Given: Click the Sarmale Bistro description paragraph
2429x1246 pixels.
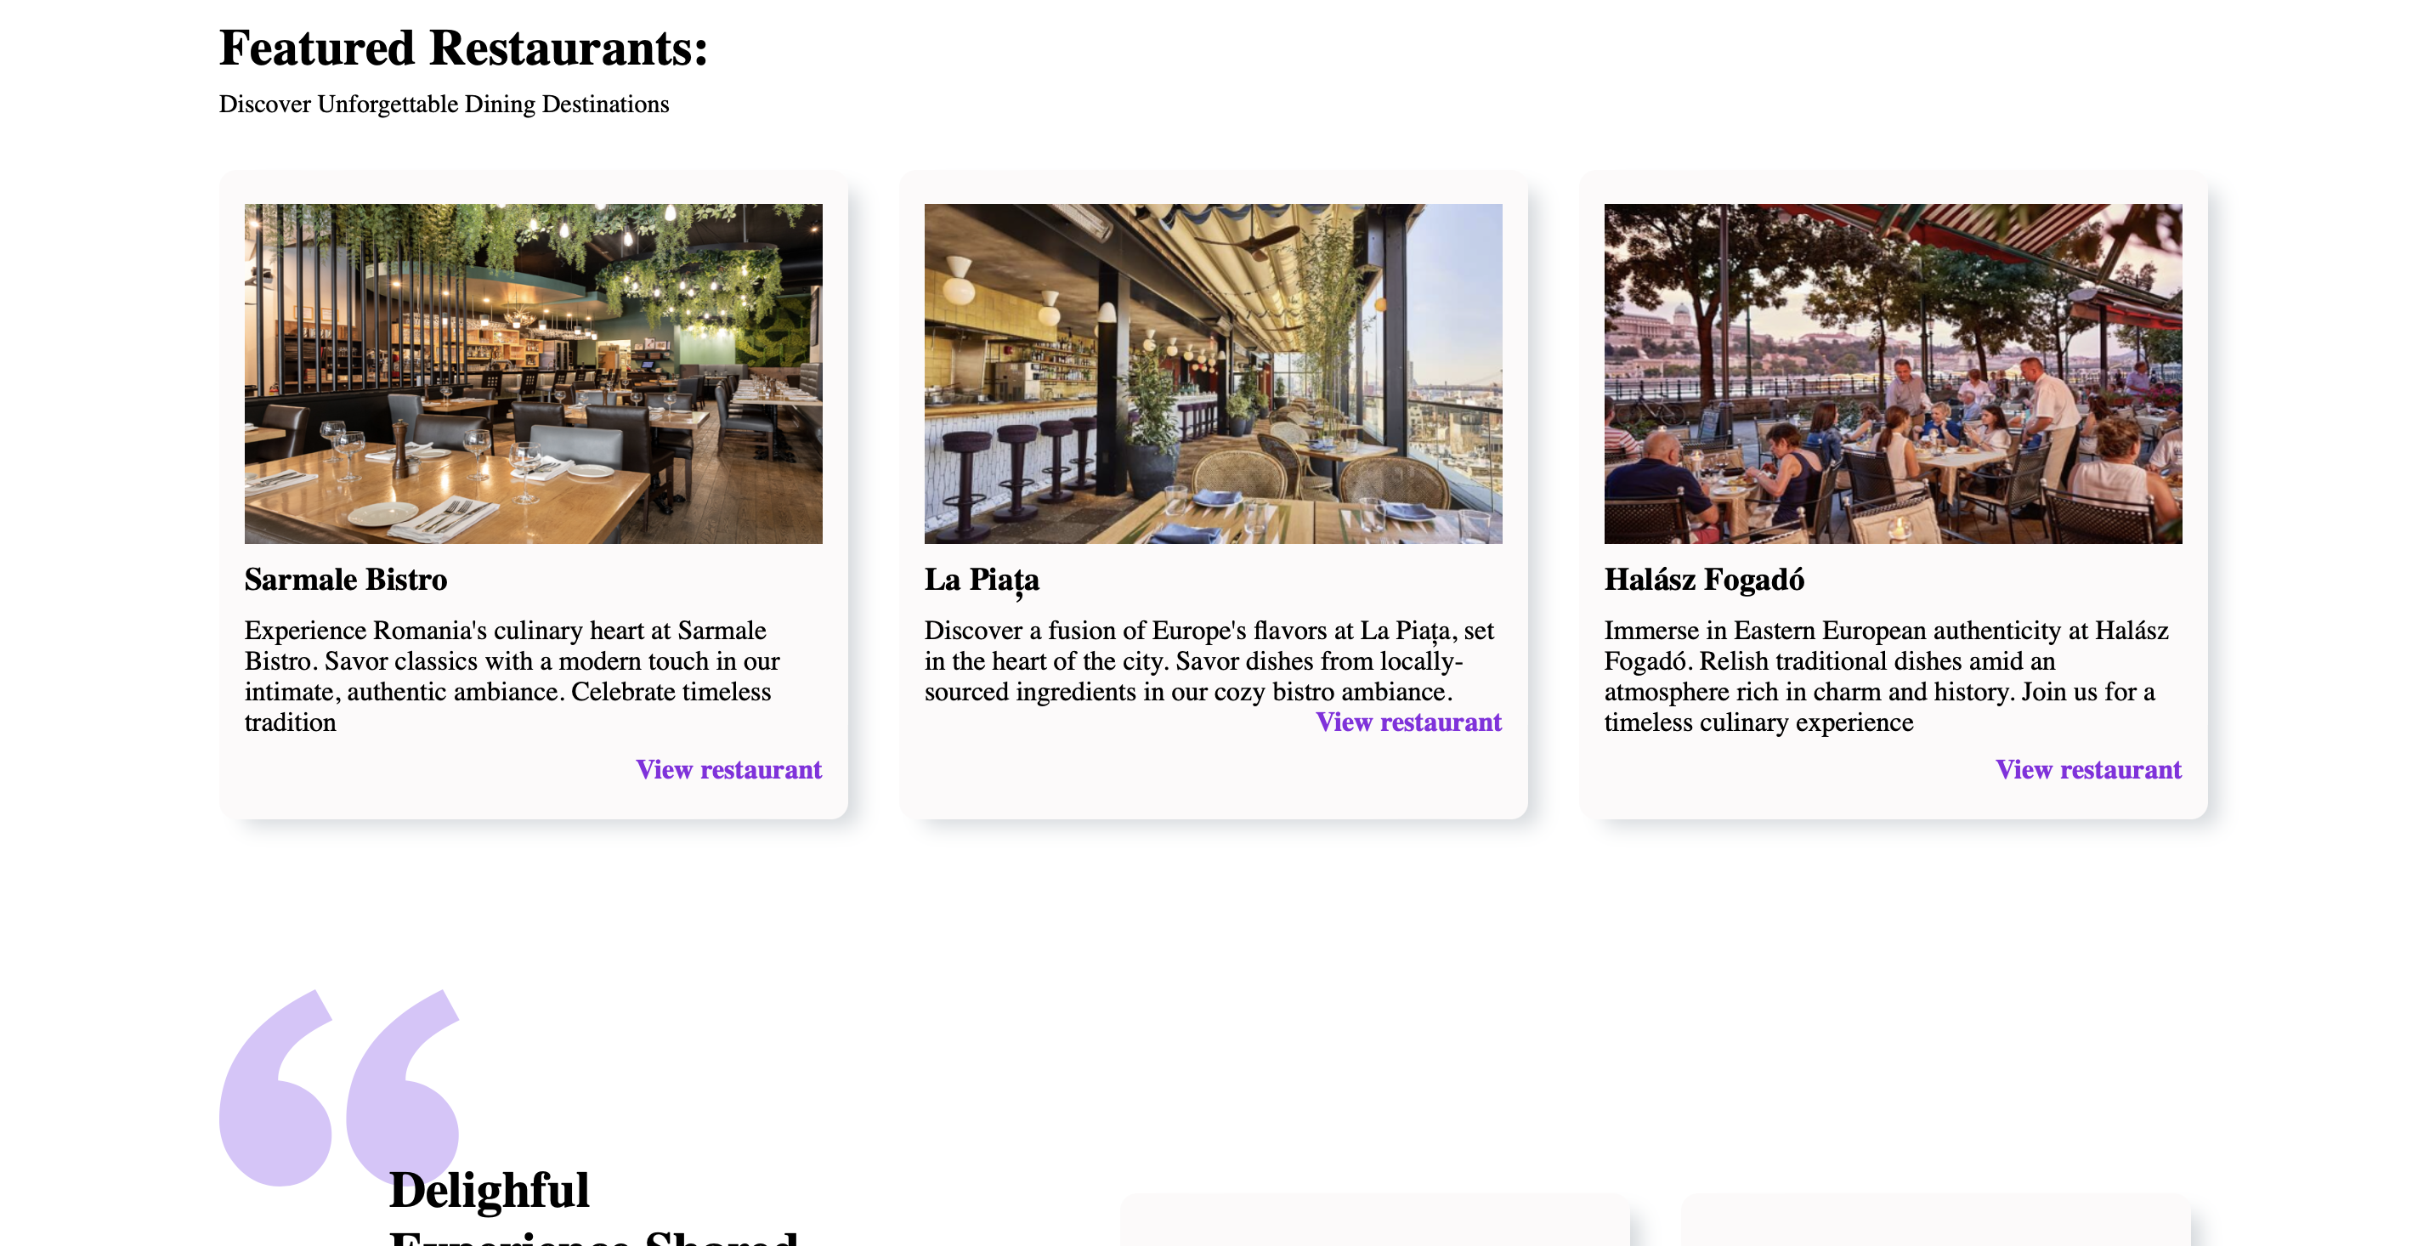Looking at the screenshot, I should [x=512, y=676].
